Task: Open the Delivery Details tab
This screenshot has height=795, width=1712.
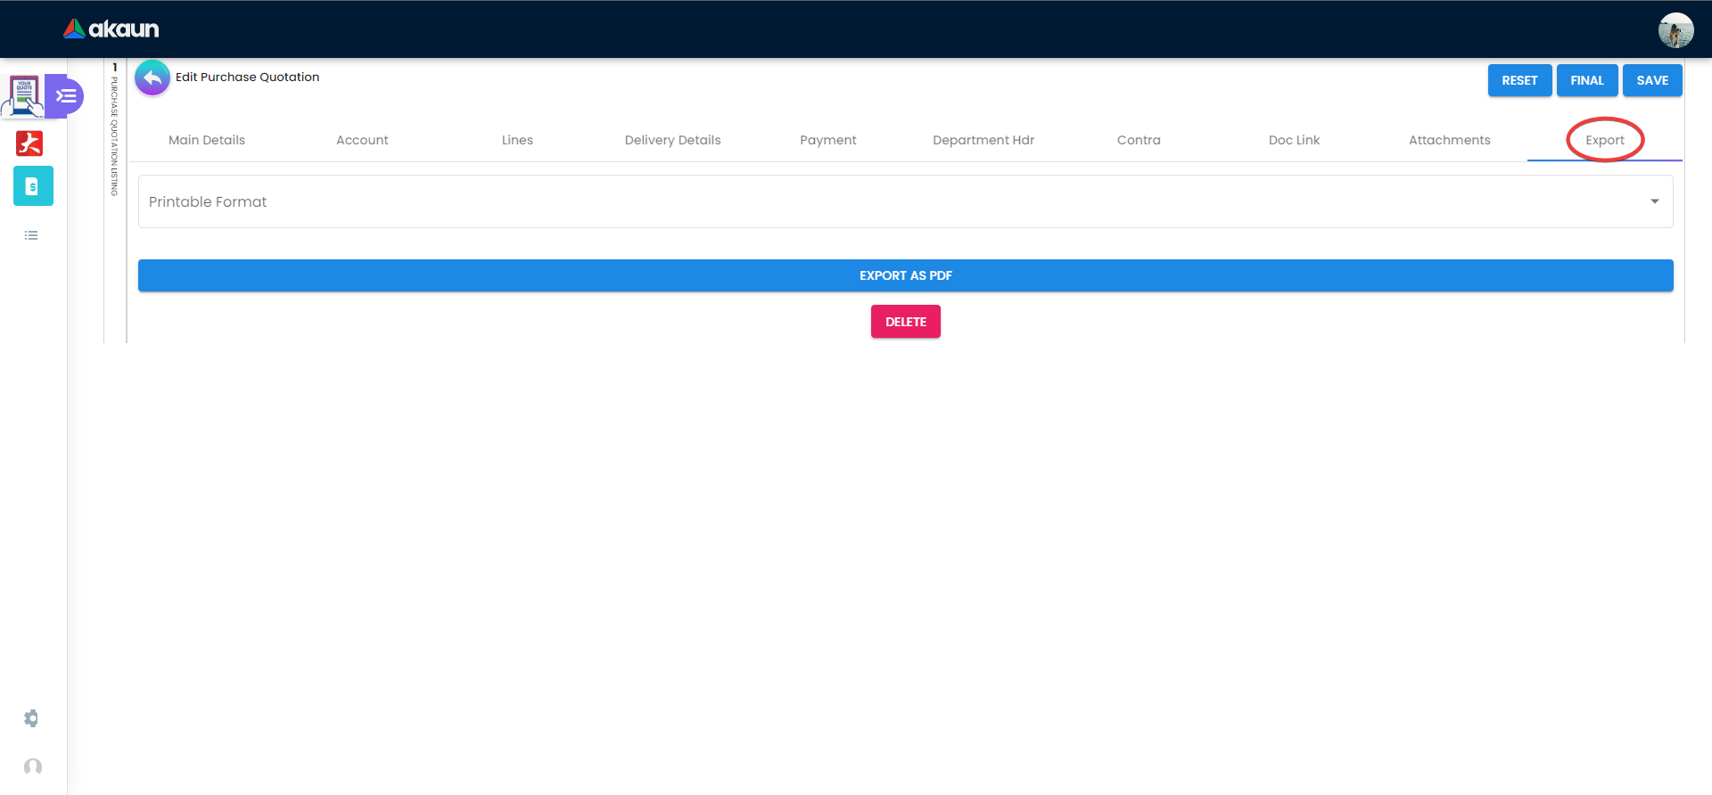Action: pyautogui.click(x=673, y=140)
